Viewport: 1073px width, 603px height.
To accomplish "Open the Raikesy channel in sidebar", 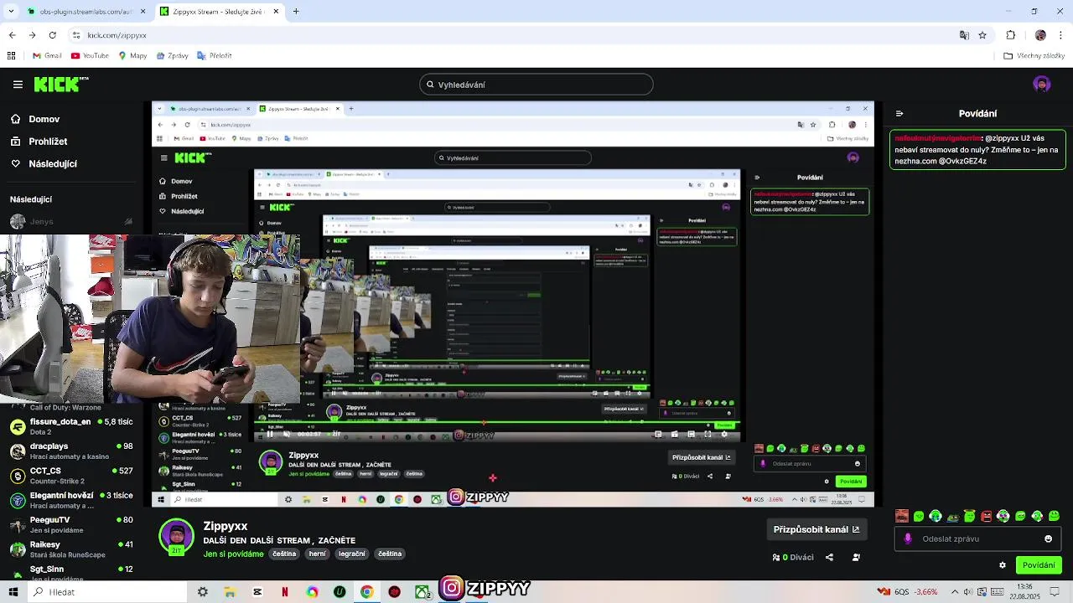I will click(x=71, y=548).
